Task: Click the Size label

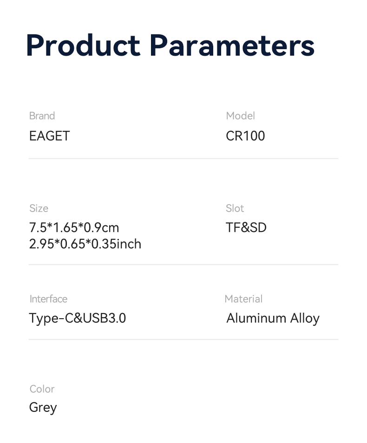Action: [x=39, y=208]
